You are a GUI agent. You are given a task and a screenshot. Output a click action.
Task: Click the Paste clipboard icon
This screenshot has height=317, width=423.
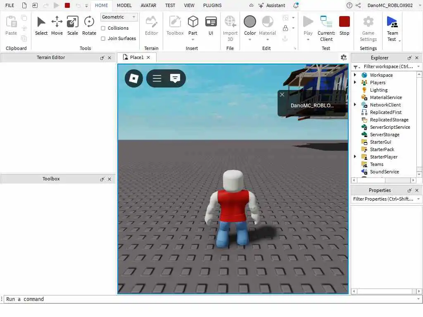click(x=11, y=22)
